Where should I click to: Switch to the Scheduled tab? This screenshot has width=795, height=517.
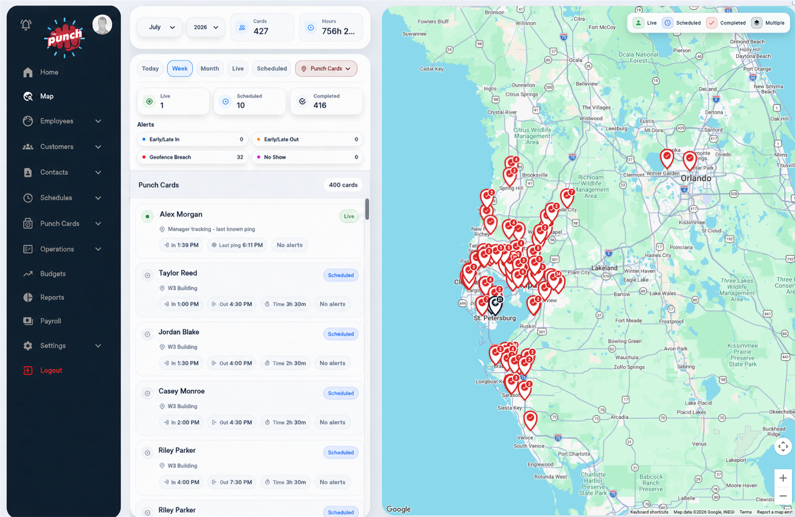tap(272, 69)
